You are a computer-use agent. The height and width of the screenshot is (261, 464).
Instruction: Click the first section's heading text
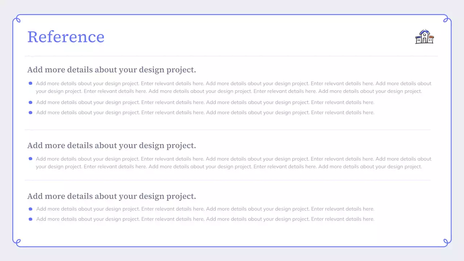point(112,70)
